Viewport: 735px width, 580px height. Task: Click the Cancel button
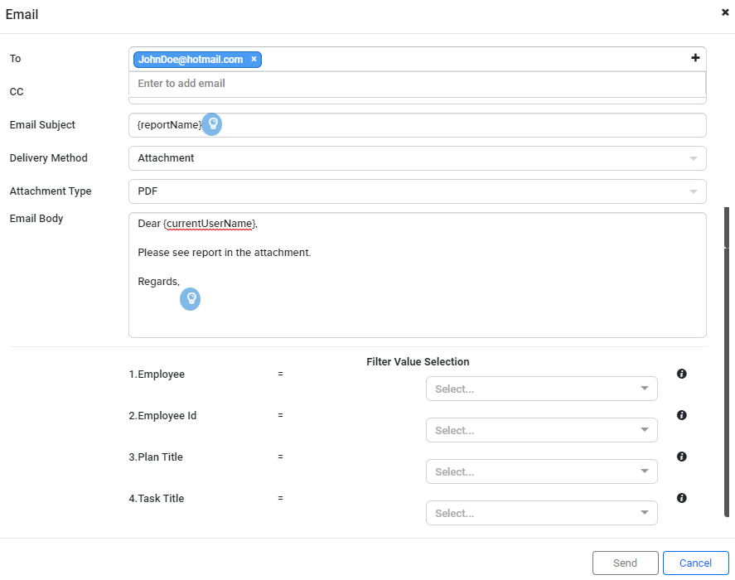[x=695, y=563]
